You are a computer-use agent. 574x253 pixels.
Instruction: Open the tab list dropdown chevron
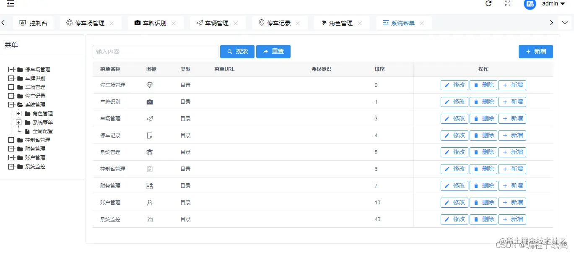[x=565, y=23]
